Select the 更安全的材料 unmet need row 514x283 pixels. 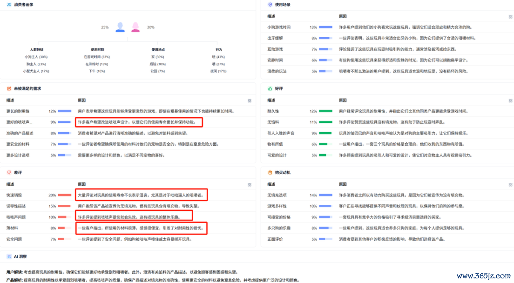click(128, 144)
